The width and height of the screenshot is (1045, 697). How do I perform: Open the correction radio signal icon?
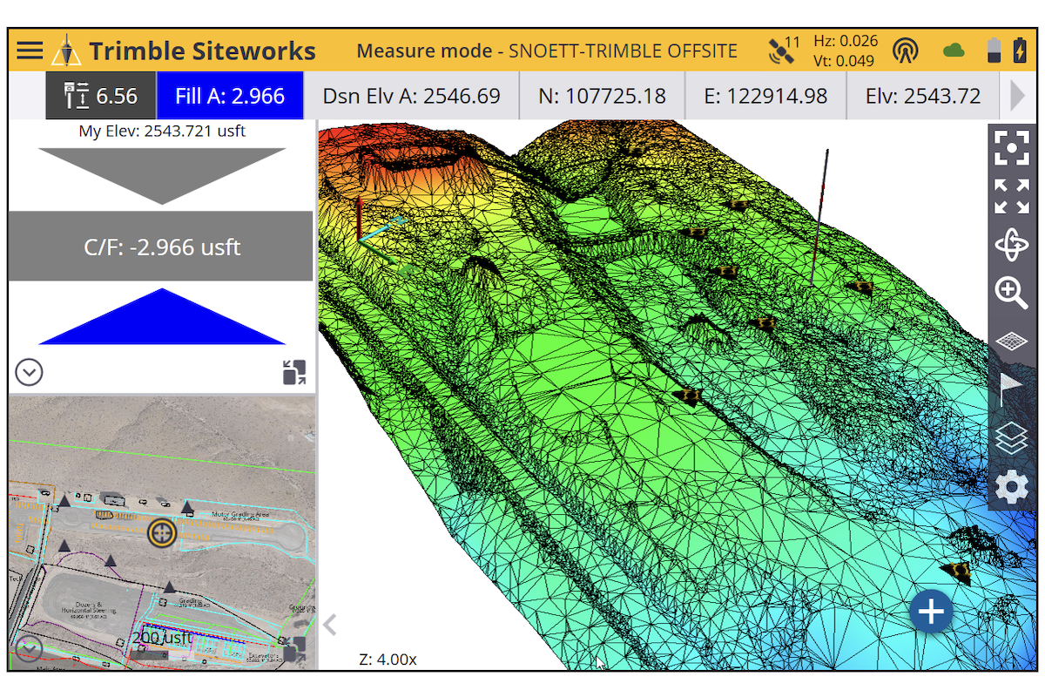pyautogui.click(x=906, y=51)
